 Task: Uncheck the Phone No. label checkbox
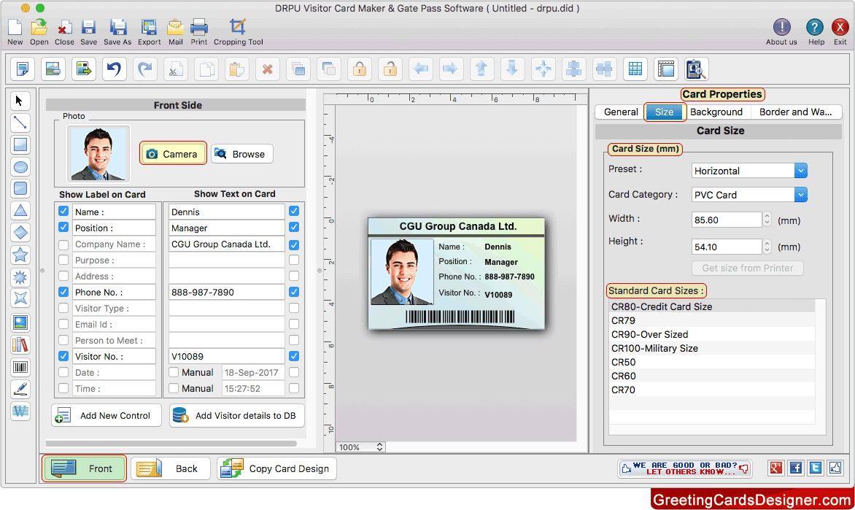pos(63,292)
